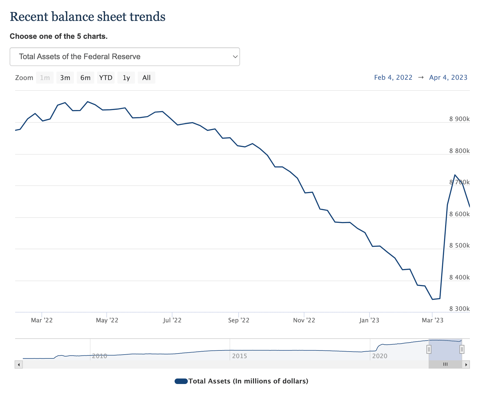Select the YTD zoom option
This screenshot has height=395, width=485.
click(x=106, y=78)
